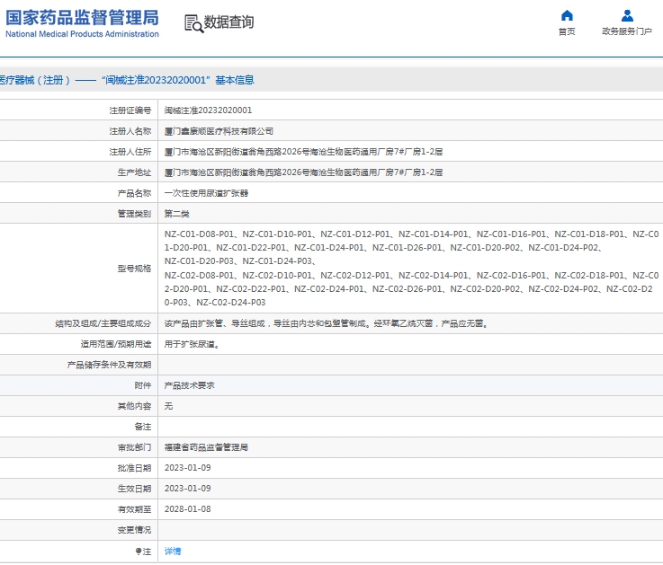Viewport: 663px width, 565px height.
Task: Click 其他内容 value 无
Action: [x=168, y=406]
